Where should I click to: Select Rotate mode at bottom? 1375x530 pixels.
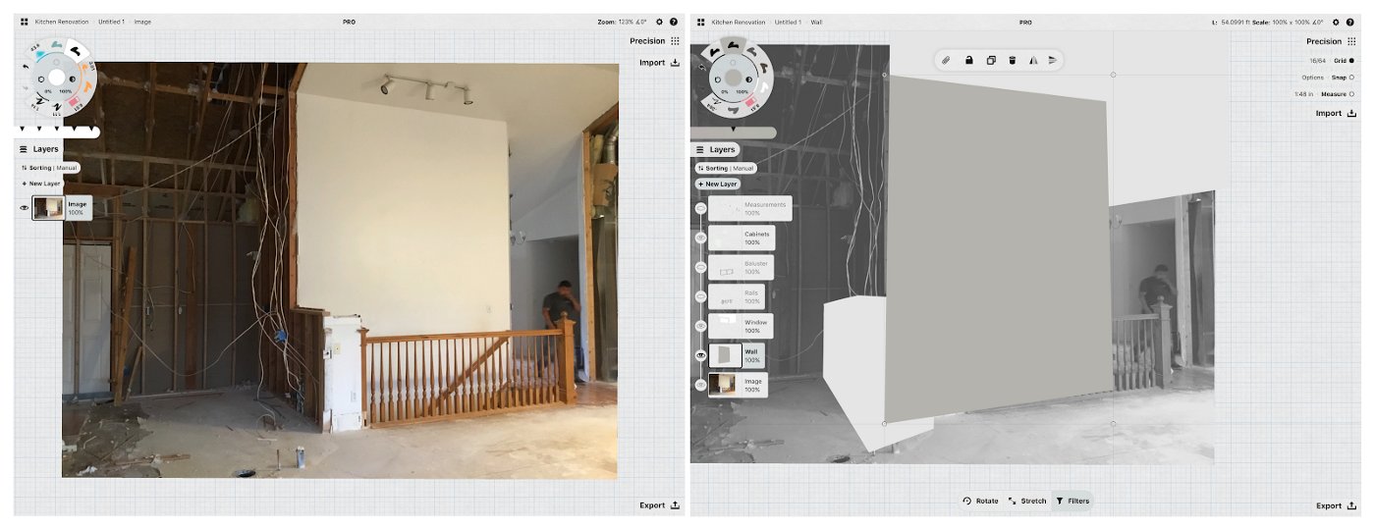coord(980,501)
